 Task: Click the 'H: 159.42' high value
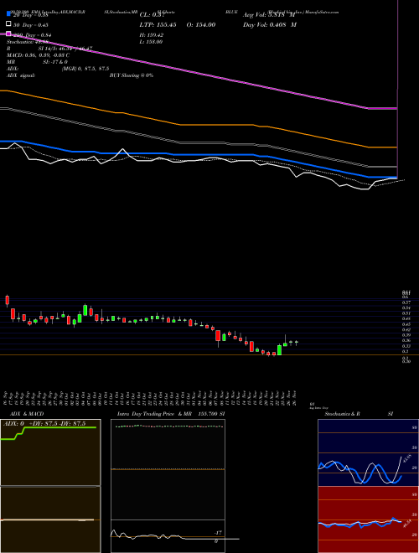click(x=152, y=35)
